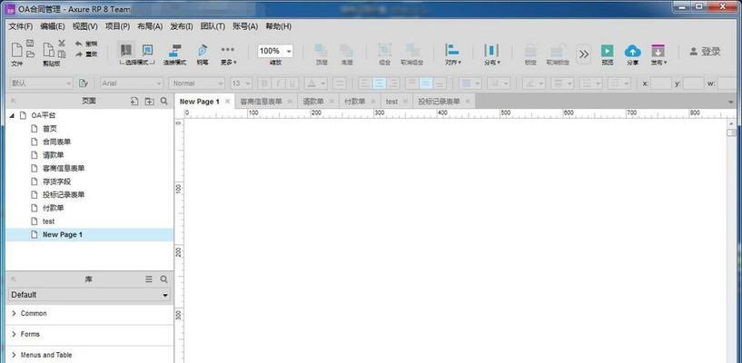The height and width of the screenshot is (363, 742).
Task: Open the 100% zoom dropdown
Action: [x=275, y=51]
